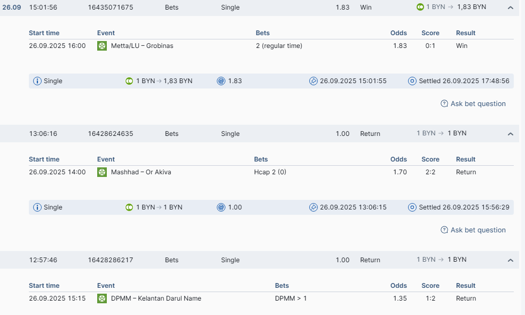Click the info icon in the Mashhad Single summary
The height and width of the screenshot is (315, 525).
[37, 207]
